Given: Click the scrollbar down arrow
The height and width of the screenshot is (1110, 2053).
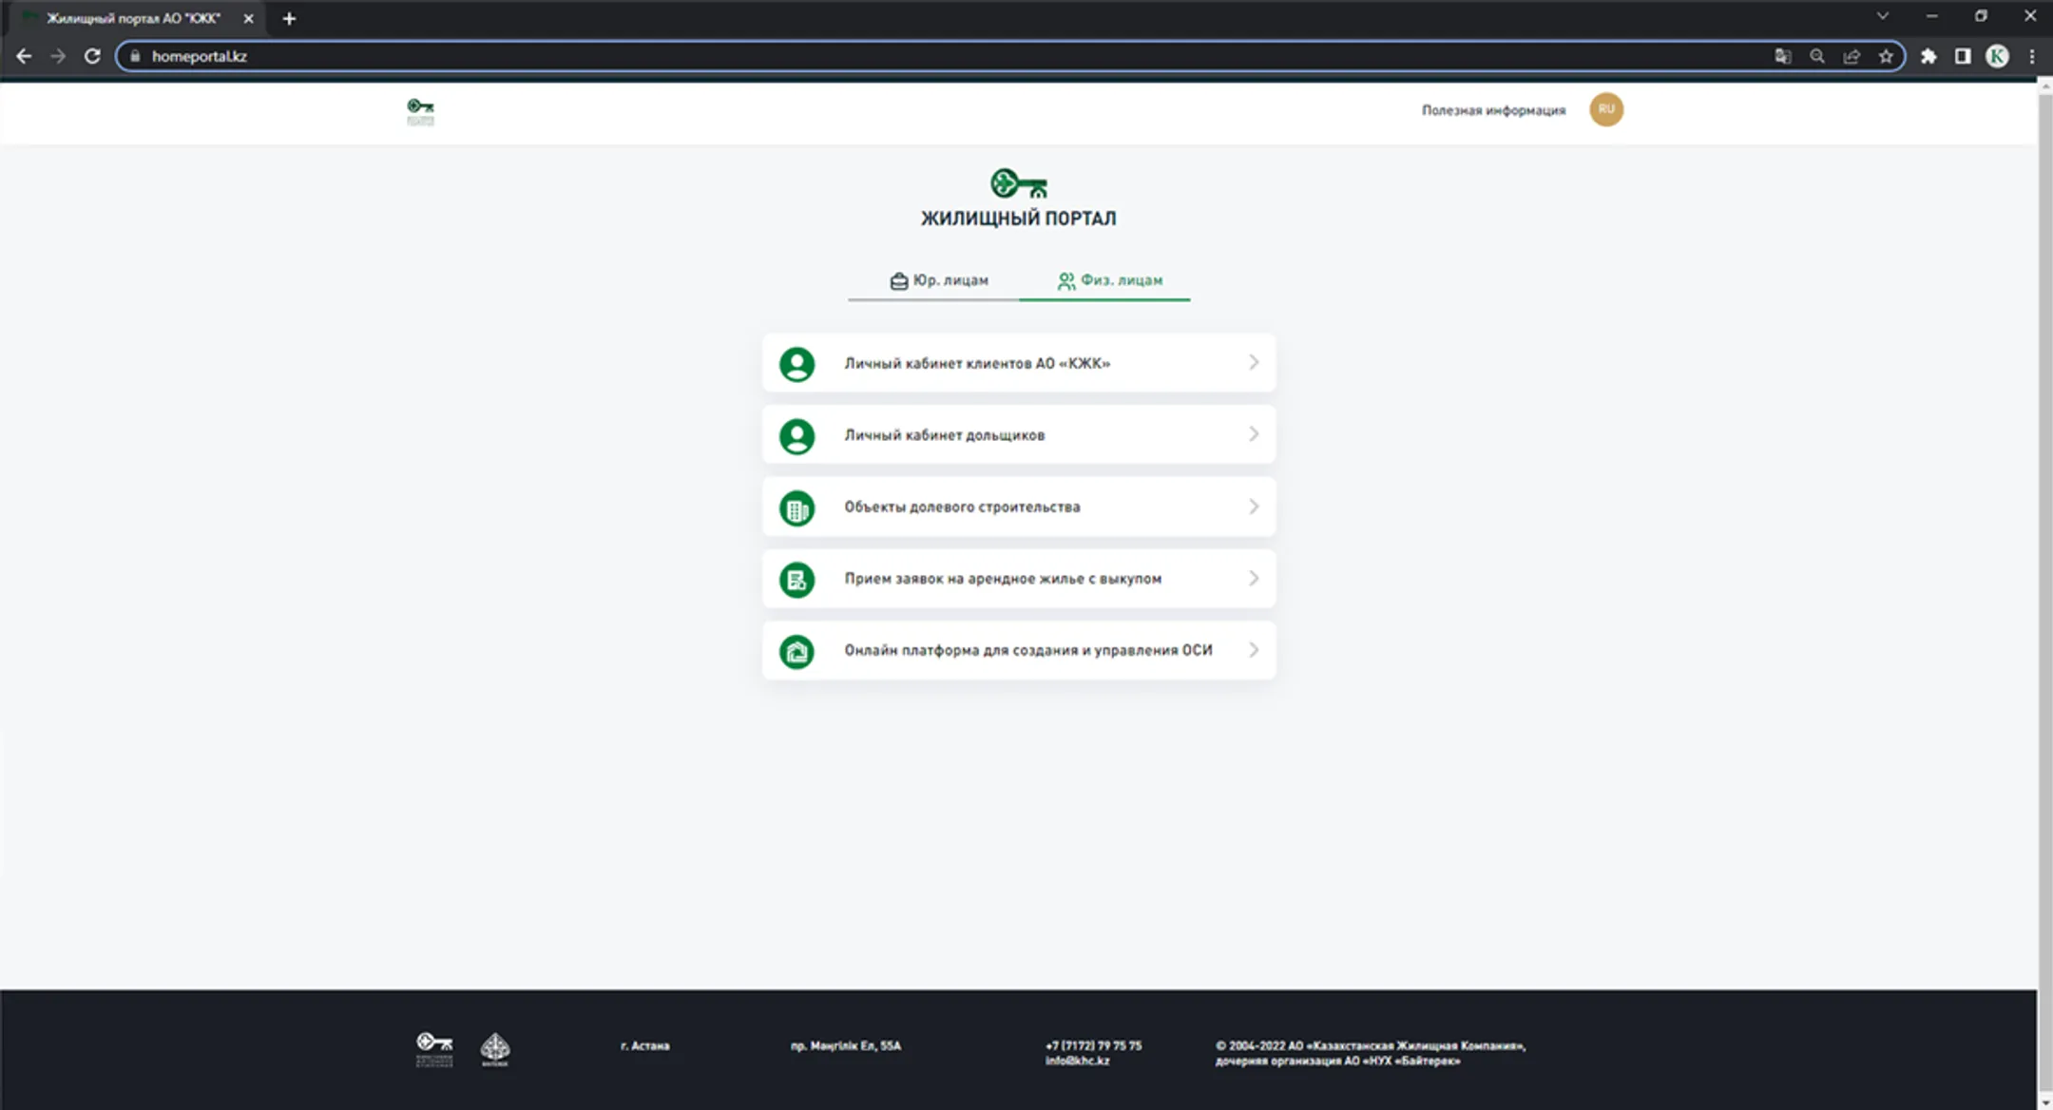Looking at the screenshot, I should 2044,1102.
